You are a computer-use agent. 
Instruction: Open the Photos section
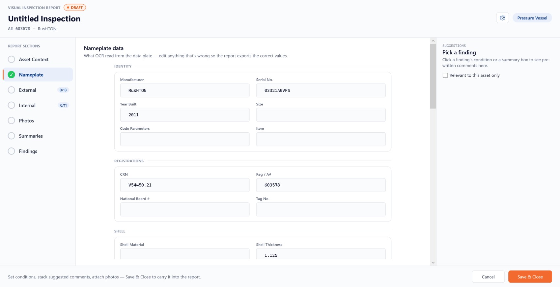point(38,120)
